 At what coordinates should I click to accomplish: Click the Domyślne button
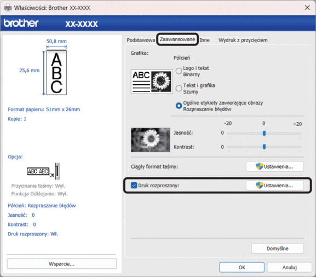click(278, 249)
